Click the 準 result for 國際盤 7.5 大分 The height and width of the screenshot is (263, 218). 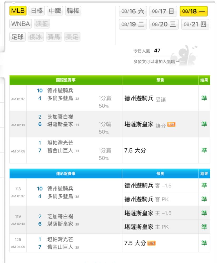tap(204, 150)
